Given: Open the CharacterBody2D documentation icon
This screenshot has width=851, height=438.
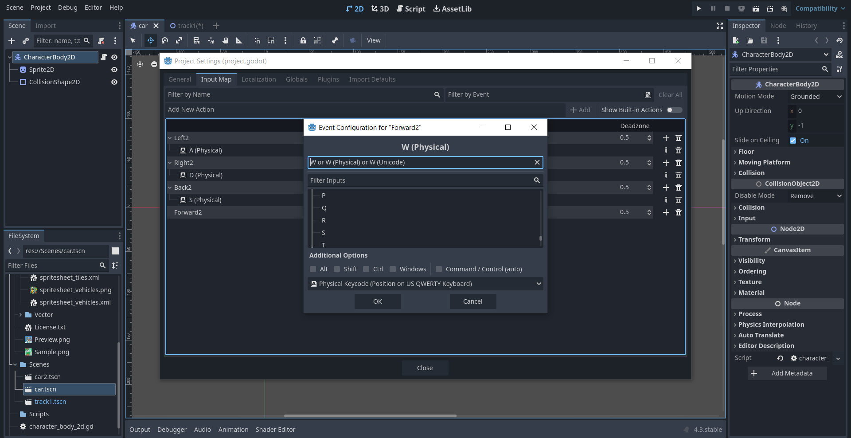Looking at the screenshot, I should click(x=839, y=55).
